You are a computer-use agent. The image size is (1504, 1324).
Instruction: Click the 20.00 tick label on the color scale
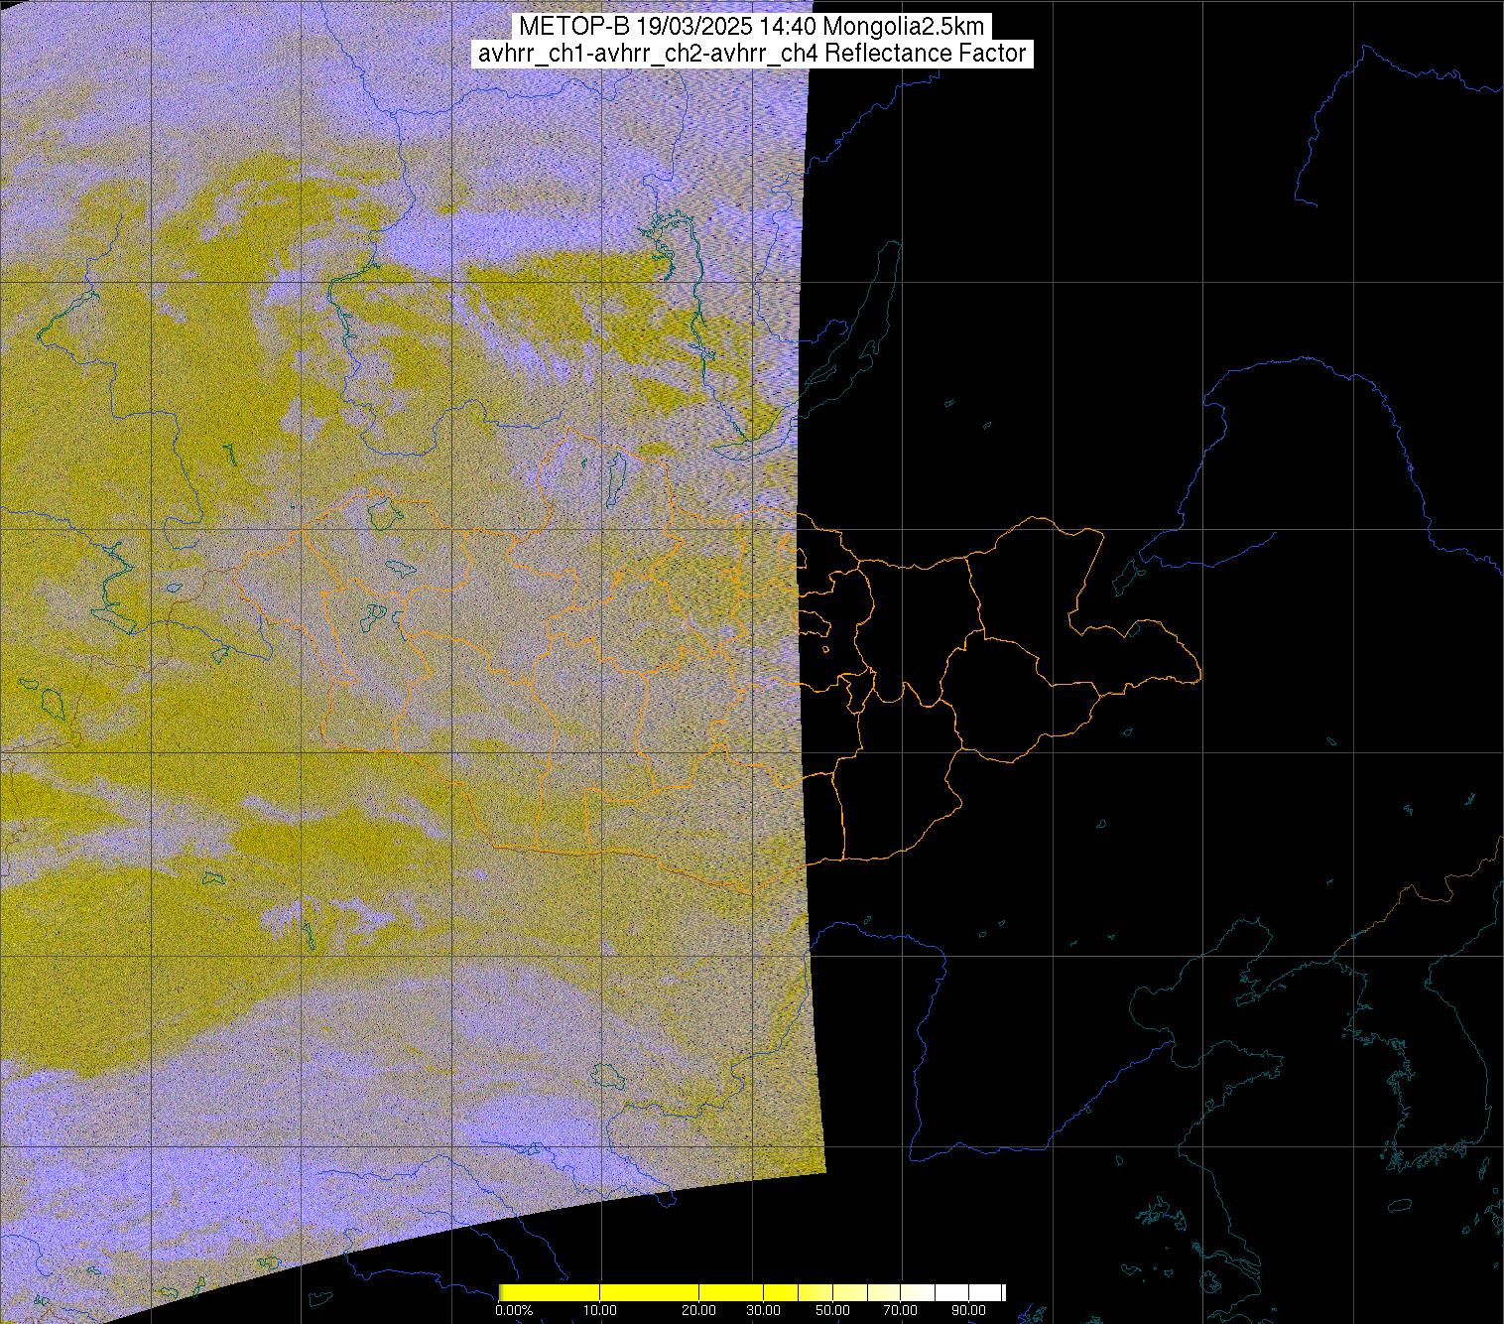tap(700, 1310)
